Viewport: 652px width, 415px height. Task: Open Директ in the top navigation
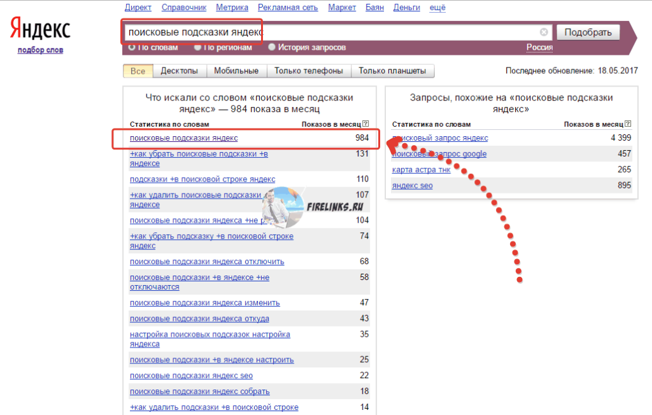(138, 8)
